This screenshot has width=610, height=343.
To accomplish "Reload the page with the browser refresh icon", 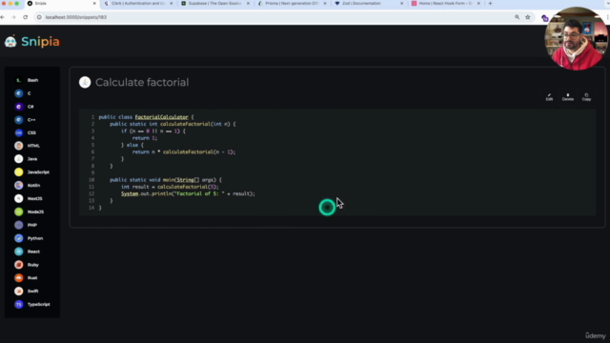I will pyautogui.click(x=26, y=17).
